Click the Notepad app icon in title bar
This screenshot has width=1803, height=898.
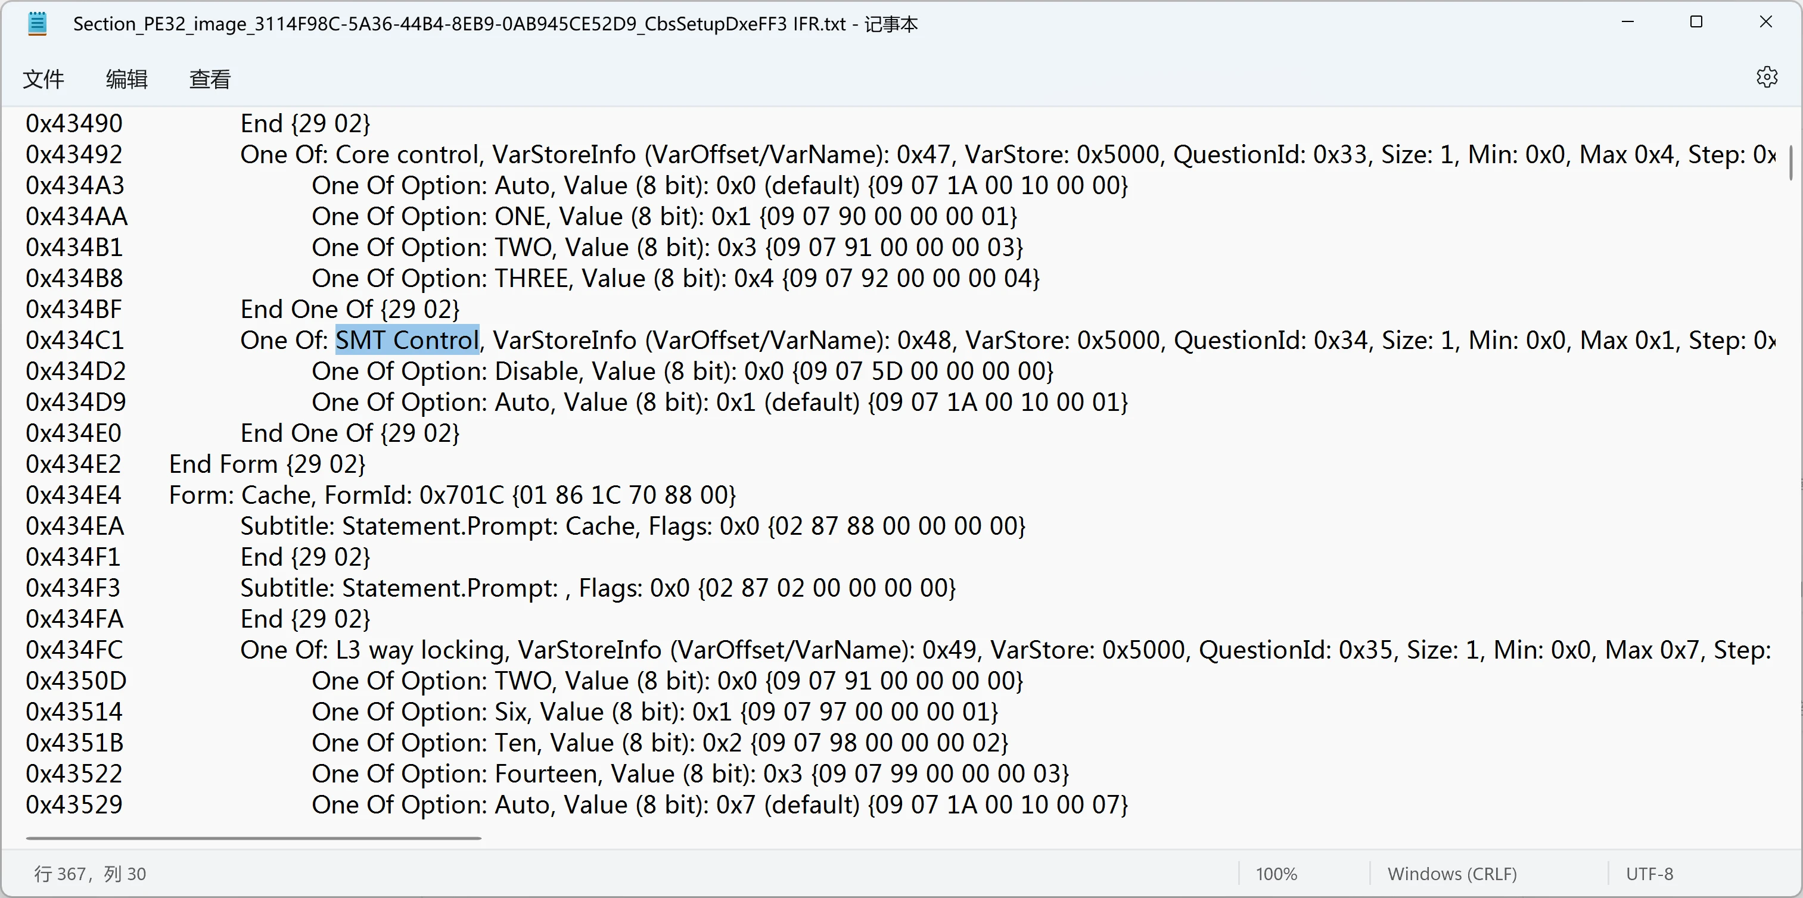click(x=37, y=24)
